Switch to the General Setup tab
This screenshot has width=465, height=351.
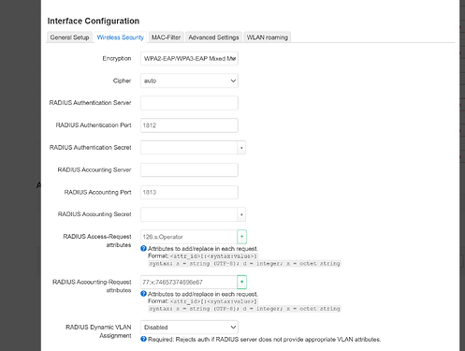coord(69,37)
